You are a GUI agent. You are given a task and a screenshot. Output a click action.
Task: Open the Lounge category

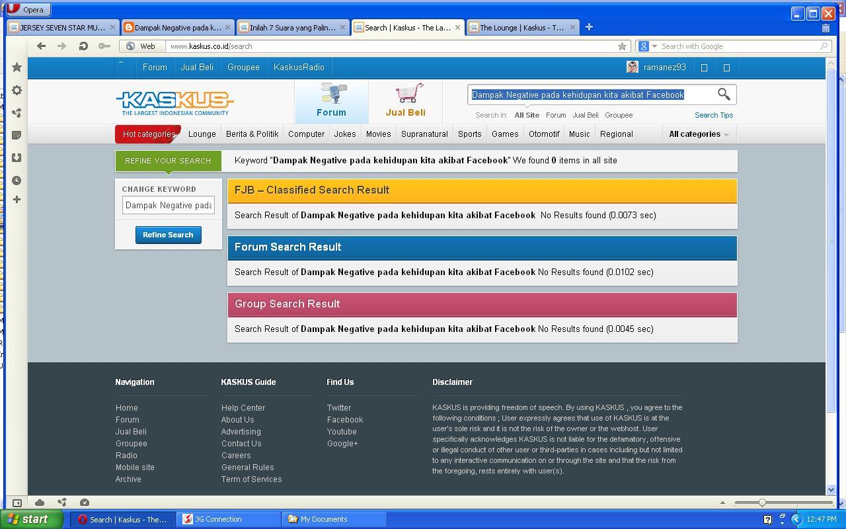click(202, 134)
